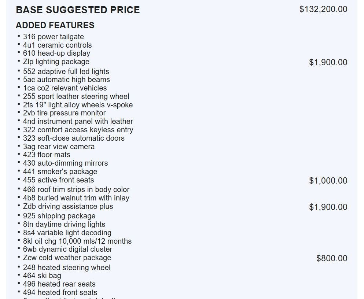The width and height of the screenshot is (364, 299).
Task: Click the $1,900.00 driving assistance plus price
Action: click(x=328, y=207)
